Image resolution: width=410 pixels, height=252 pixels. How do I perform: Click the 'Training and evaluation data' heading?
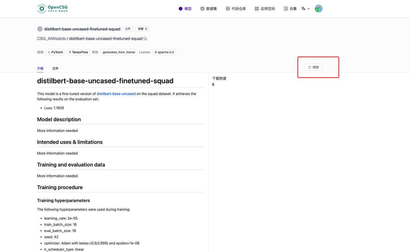tap(71, 165)
